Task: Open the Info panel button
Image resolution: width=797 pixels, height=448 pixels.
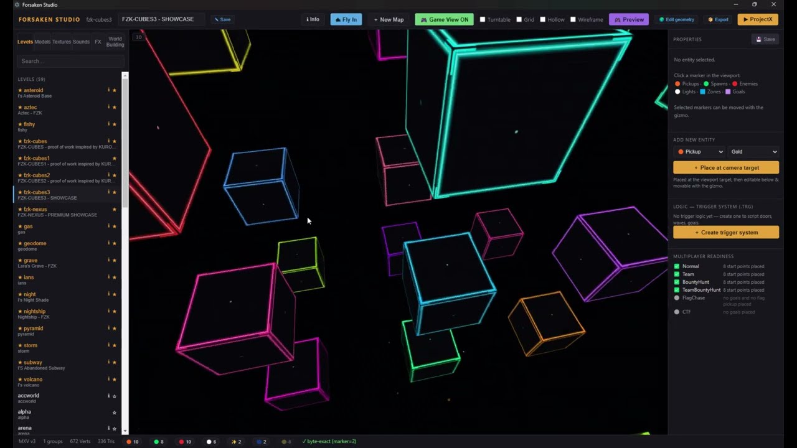Action: pos(313,19)
